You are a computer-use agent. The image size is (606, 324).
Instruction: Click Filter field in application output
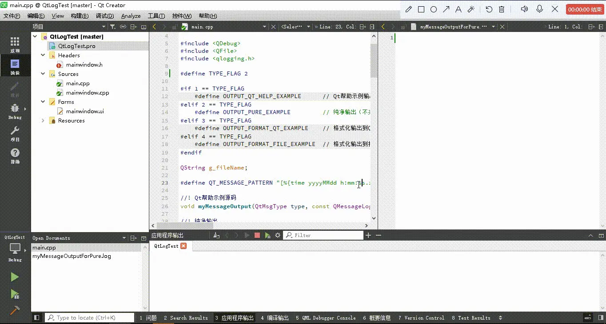[x=323, y=235]
